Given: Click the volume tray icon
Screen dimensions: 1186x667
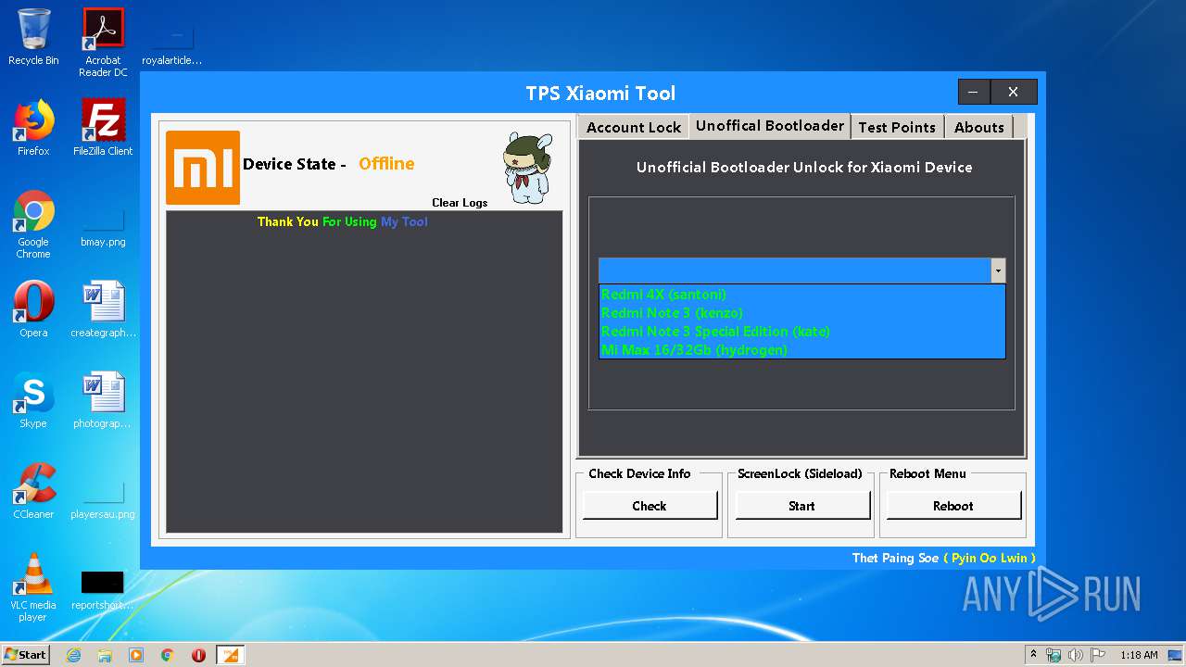Looking at the screenshot, I should point(1076,655).
